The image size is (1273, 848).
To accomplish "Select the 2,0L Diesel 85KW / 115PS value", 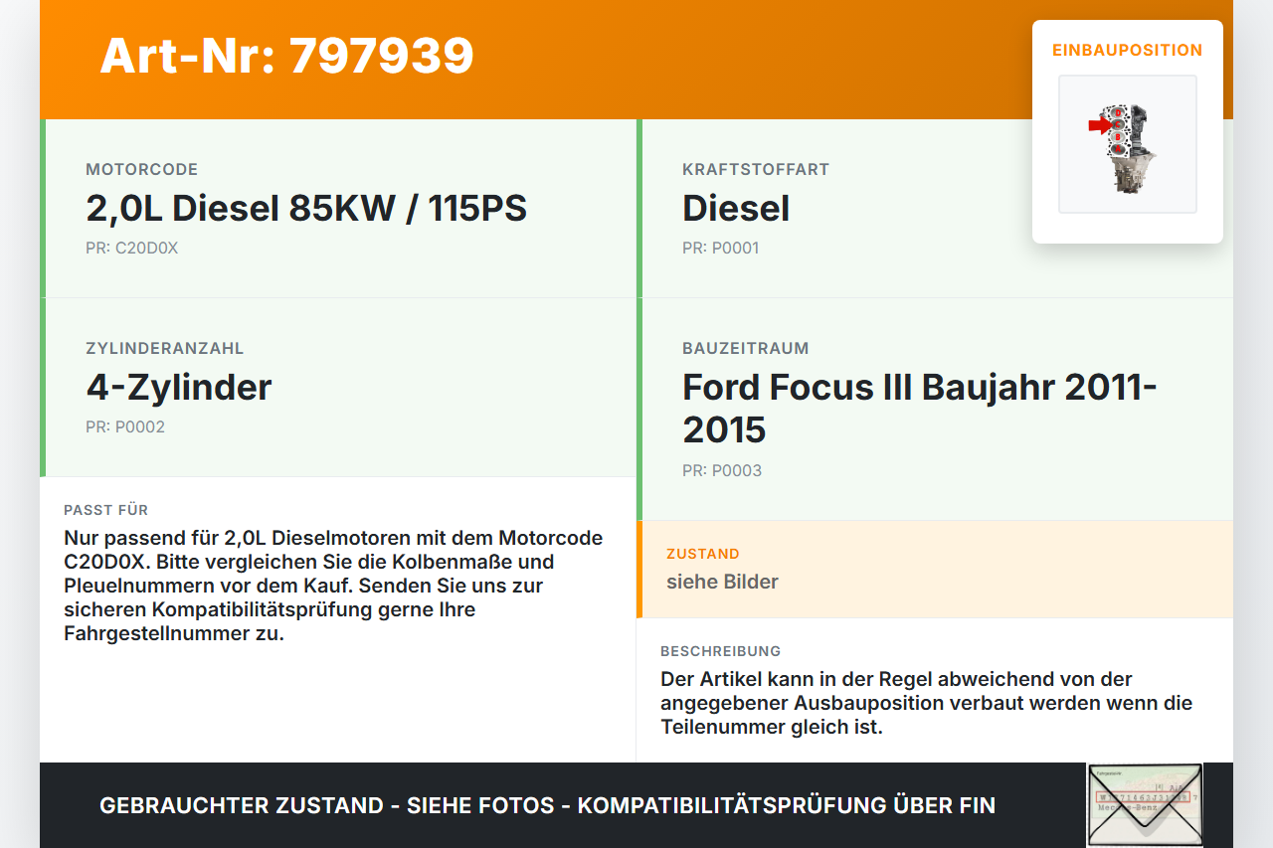I will point(306,208).
